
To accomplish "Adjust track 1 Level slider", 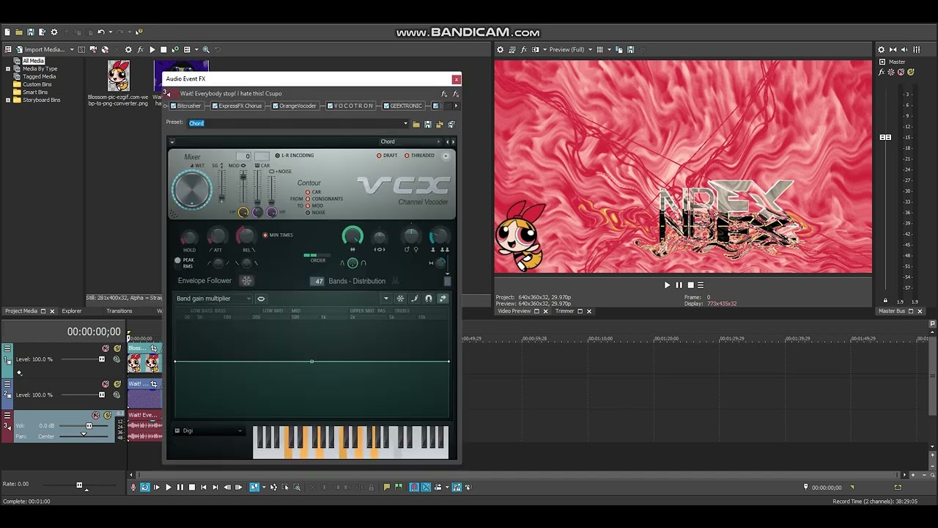I will [x=102, y=359].
